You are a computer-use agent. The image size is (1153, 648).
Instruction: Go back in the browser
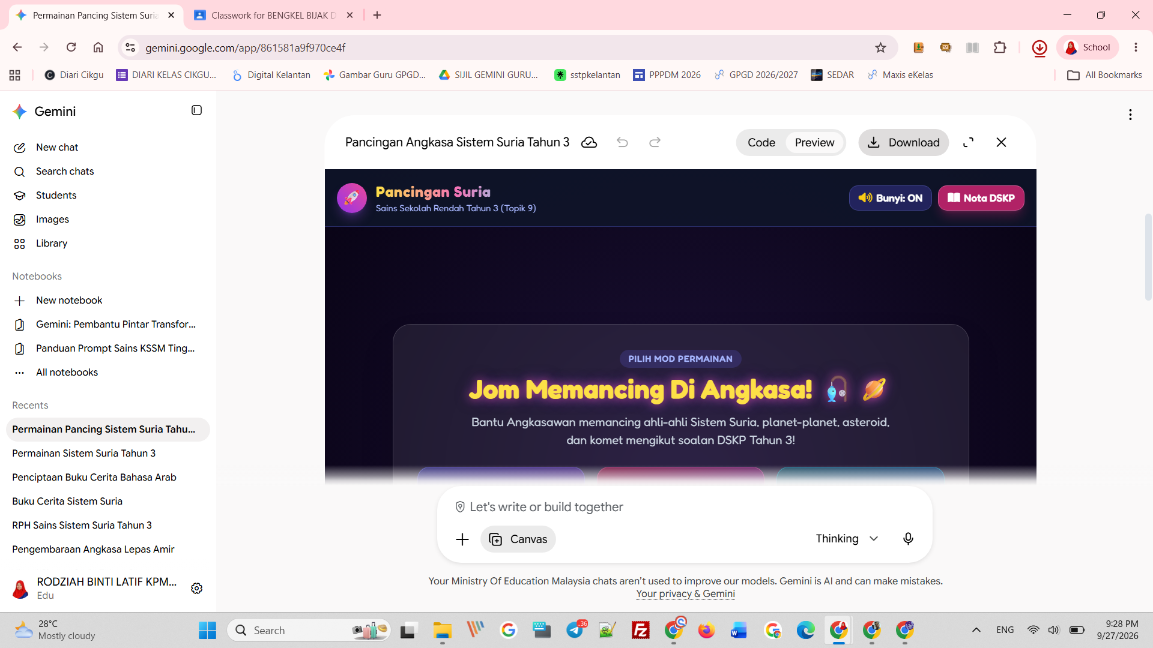click(x=17, y=47)
